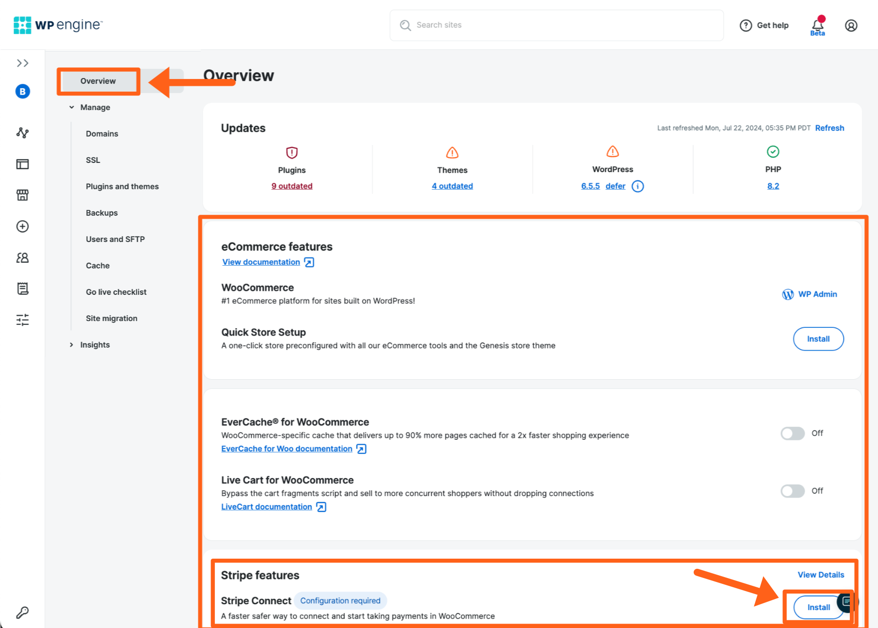This screenshot has width=878, height=628.
Task: Collapse the Manage section in sidebar
Action: click(71, 107)
